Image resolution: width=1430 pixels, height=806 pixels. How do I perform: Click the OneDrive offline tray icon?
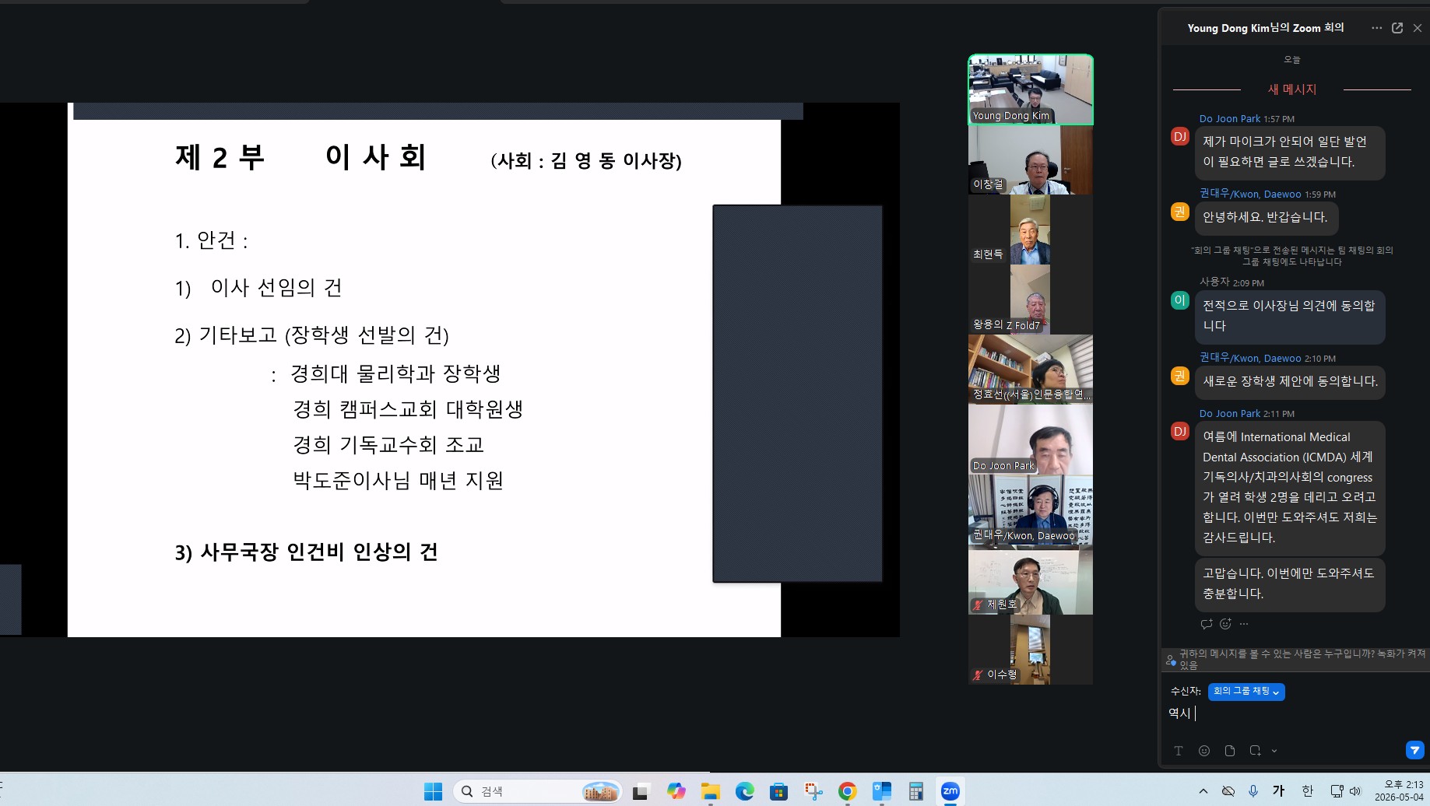point(1228,791)
